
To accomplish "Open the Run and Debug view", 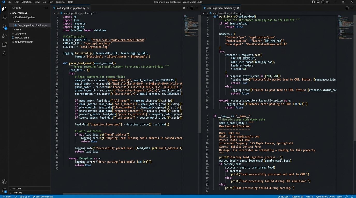I will (x=4, y=36).
